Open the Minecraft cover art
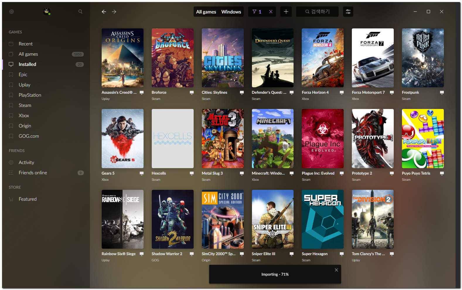This screenshot has width=462, height=290. (x=272, y=139)
